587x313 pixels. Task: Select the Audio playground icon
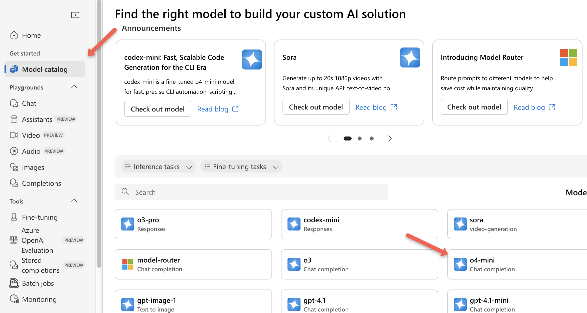(x=14, y=151)
